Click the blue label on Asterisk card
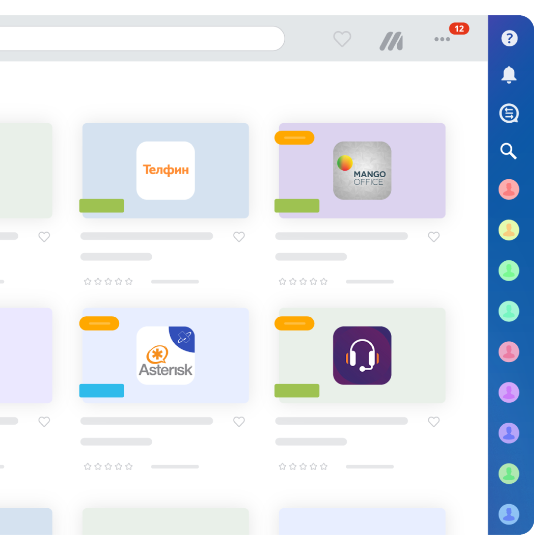Image resolution: width=550 pixels, height=550 pixels. 102,391
